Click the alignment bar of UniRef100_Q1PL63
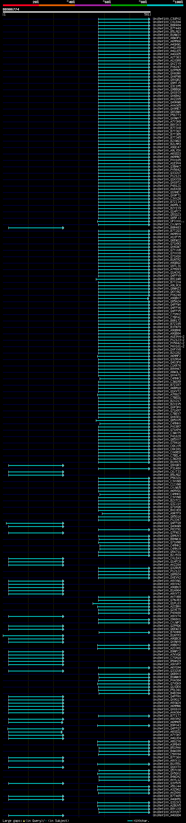 pyautogui.click(x=121, y=603)
